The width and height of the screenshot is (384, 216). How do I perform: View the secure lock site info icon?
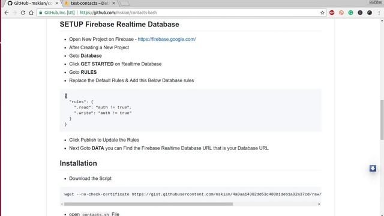tap(41, 13)
